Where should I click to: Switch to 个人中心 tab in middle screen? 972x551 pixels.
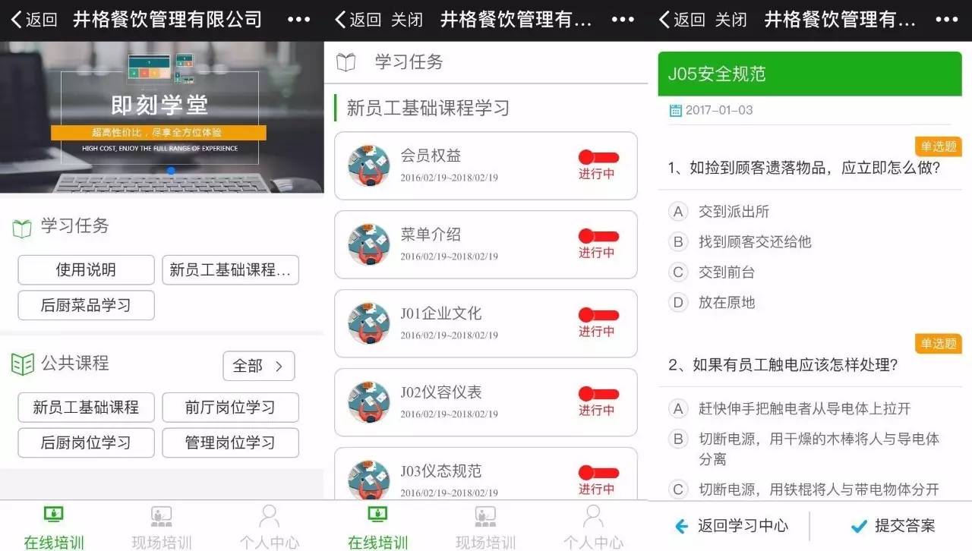[x=593, y=527]
